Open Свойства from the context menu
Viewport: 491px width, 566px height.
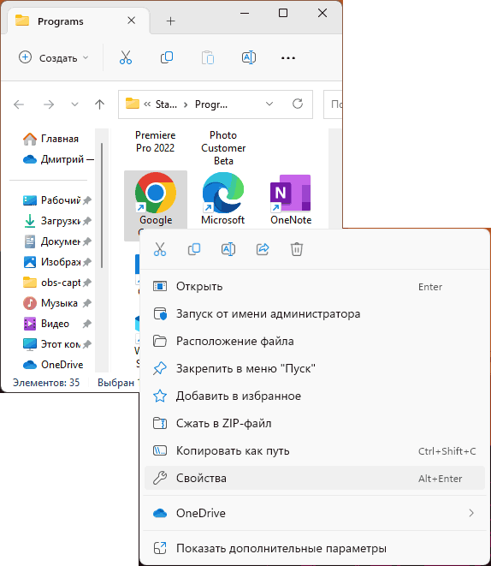[x=314, y=478]
